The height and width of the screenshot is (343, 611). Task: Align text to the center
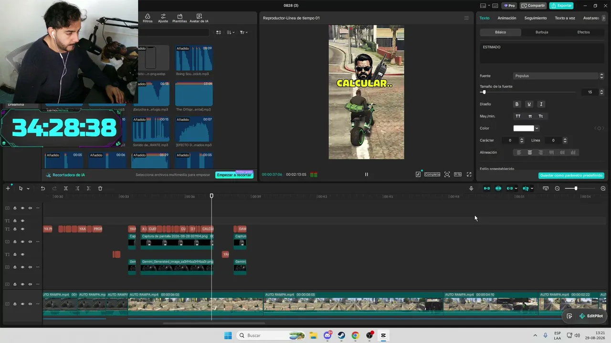point(530,152)
